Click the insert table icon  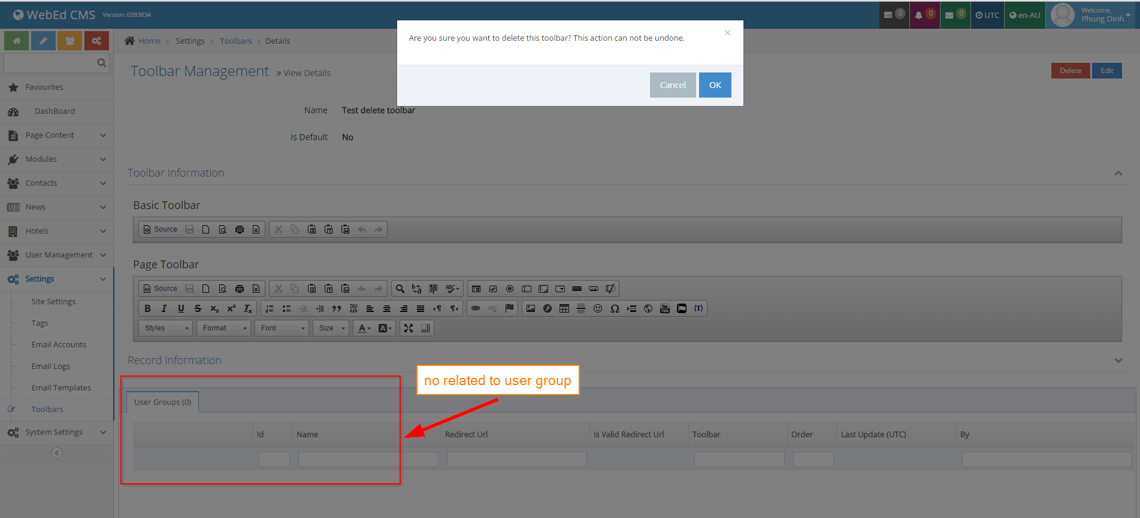point(564,308)
